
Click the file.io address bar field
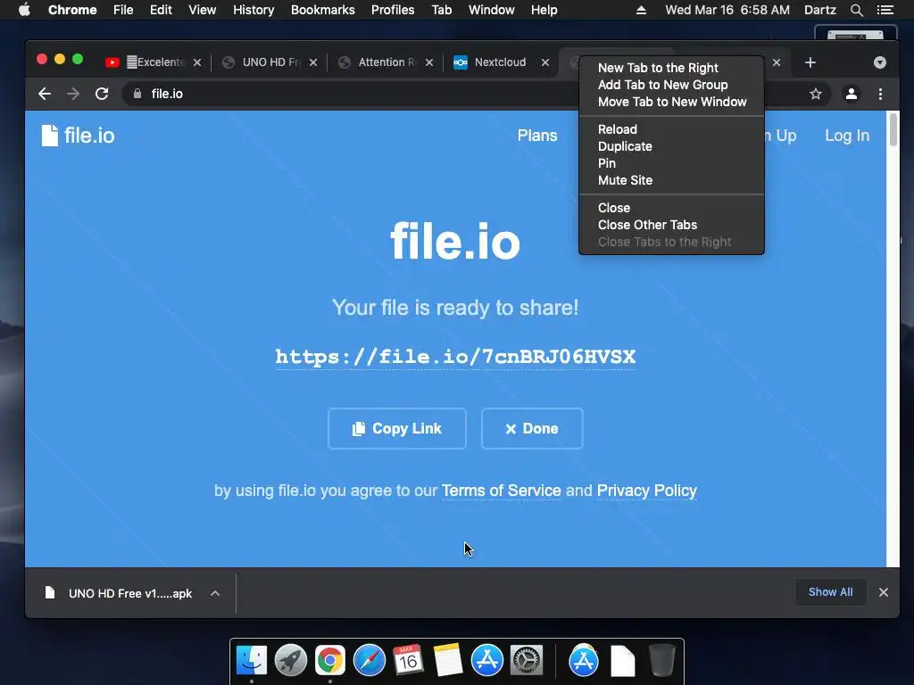(350, 94)
